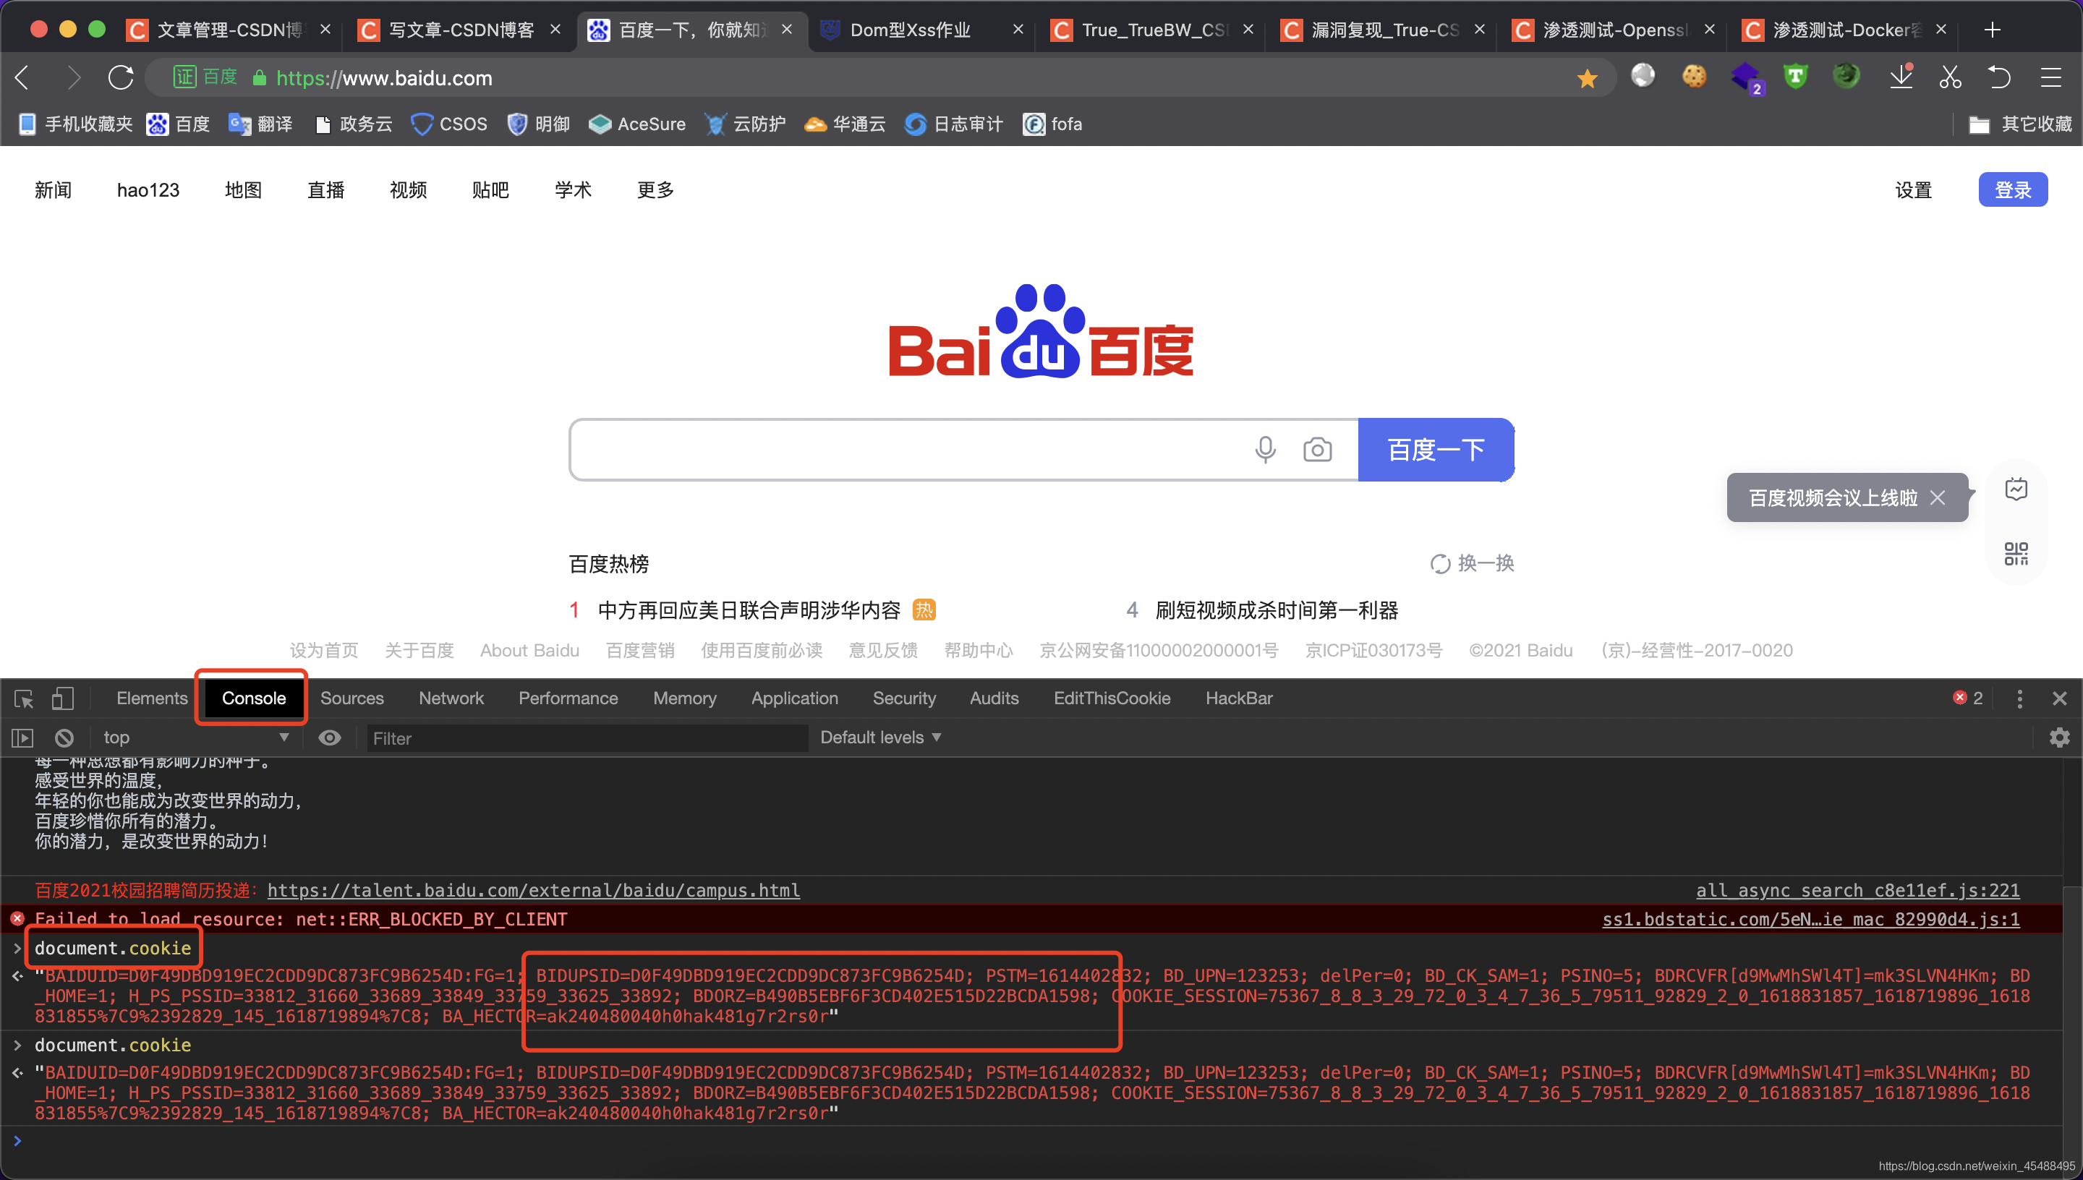Click the bookmark star in address bar
The width and height of the screenshot is (2083, 1180).
(x=1587, y=79)
